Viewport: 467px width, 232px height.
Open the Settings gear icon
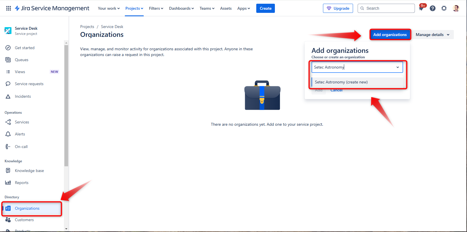pyautogui.click(x=444, y=8)
